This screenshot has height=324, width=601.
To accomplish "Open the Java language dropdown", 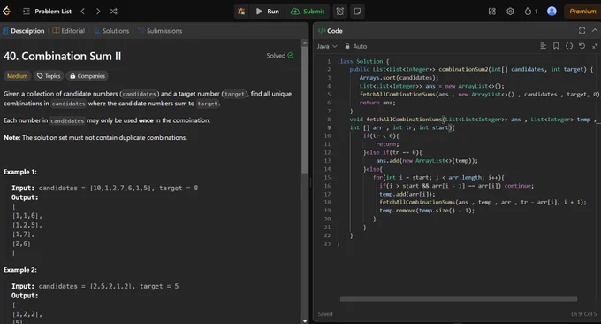I will [327, 46].
